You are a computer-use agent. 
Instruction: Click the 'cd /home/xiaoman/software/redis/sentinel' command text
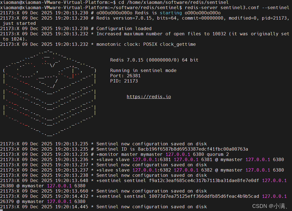click(x=173, y=2)
